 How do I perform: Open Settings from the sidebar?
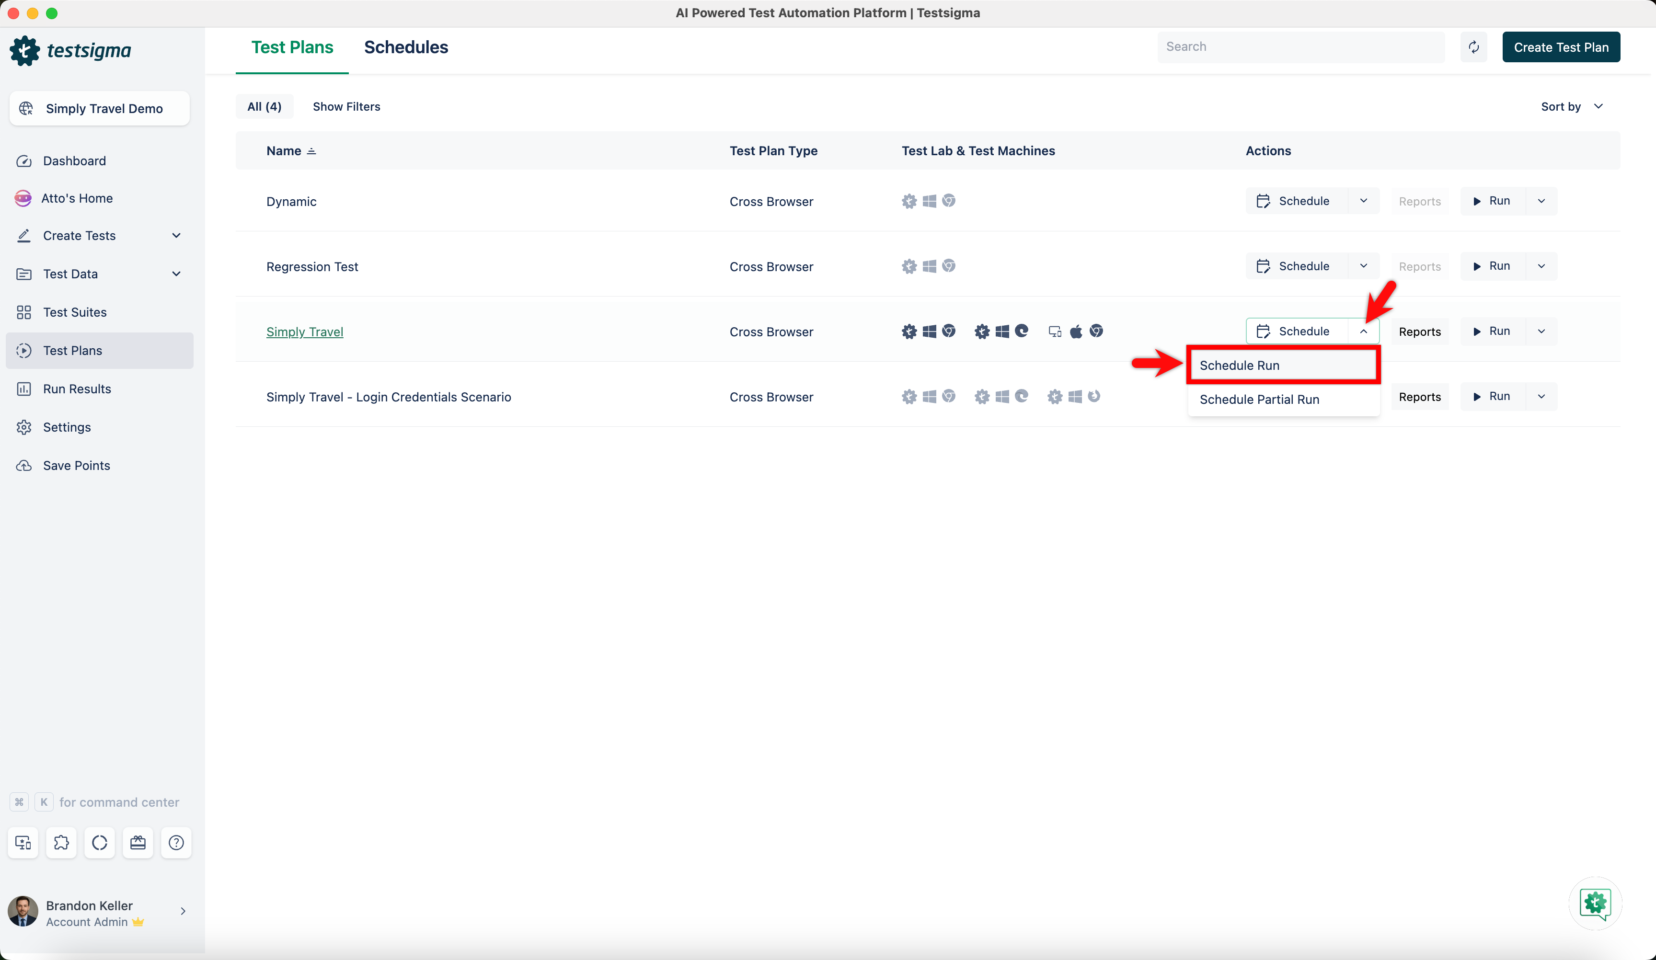(x=67, y=427)
